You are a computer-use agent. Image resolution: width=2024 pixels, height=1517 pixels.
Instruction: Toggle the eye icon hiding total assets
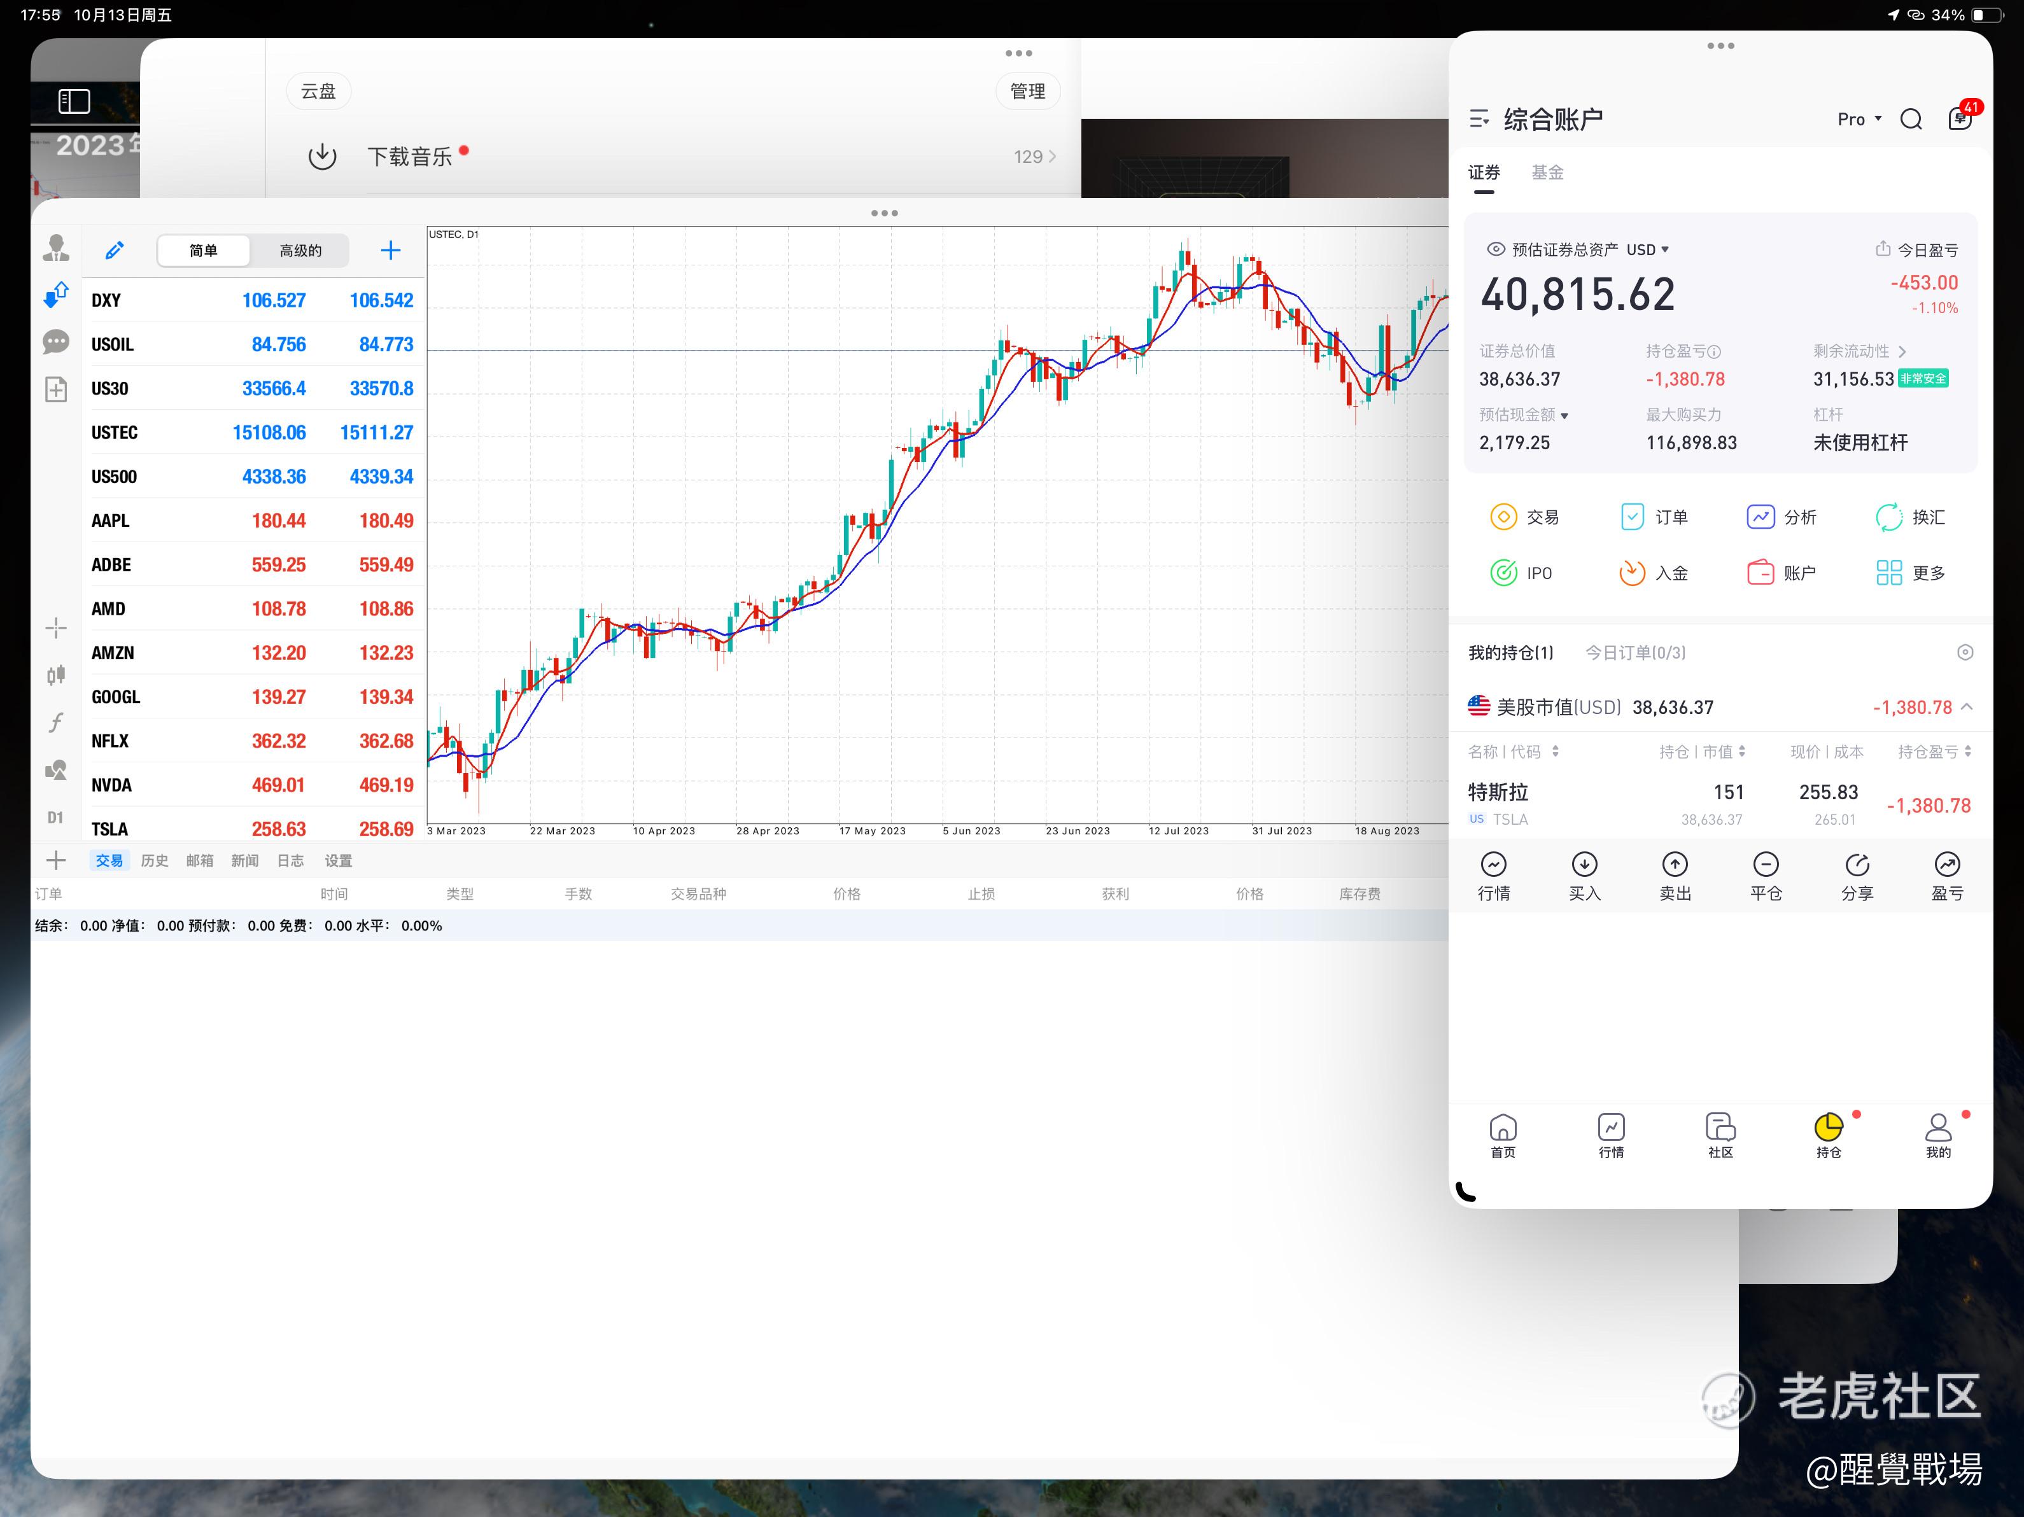pyautogui.click(x=1496, y=249)
